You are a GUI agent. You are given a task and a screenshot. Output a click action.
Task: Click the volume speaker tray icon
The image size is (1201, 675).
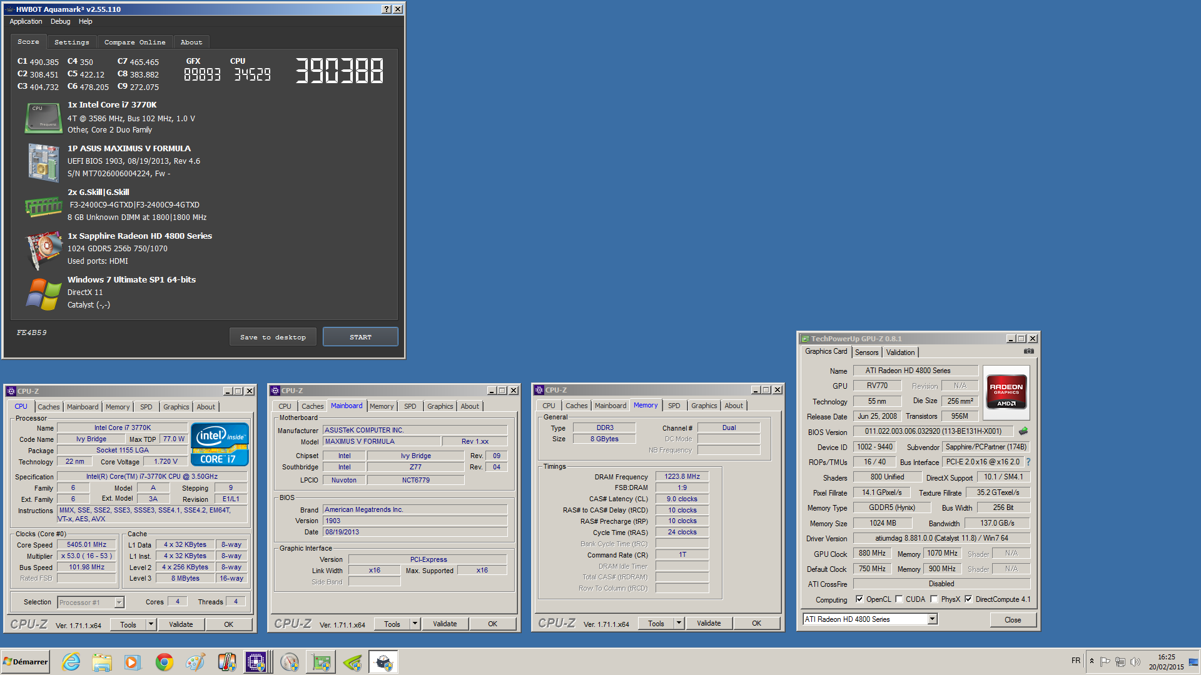tap(1135, 661)
